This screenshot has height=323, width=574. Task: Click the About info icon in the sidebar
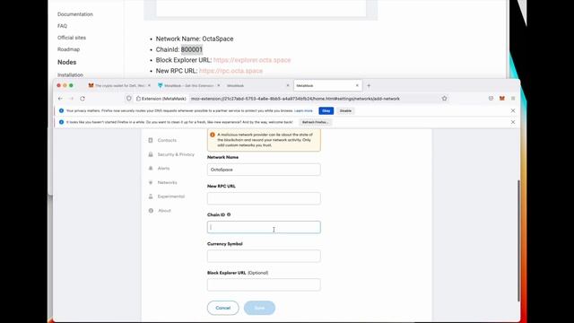[x=151, y=211]
